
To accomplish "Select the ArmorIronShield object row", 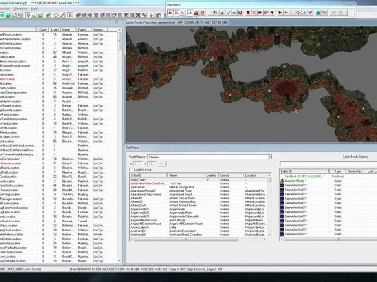I will tap(328, 181).
